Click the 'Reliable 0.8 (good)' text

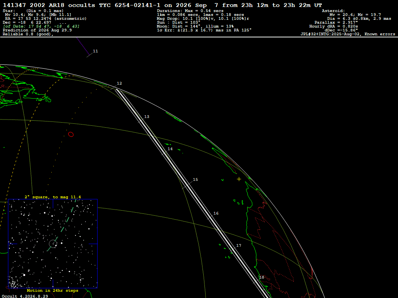(28, 34)
